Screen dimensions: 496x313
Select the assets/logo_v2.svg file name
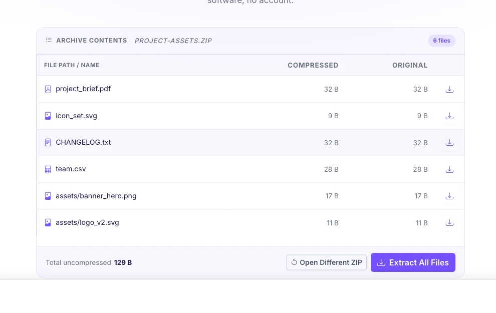point(87,222)
